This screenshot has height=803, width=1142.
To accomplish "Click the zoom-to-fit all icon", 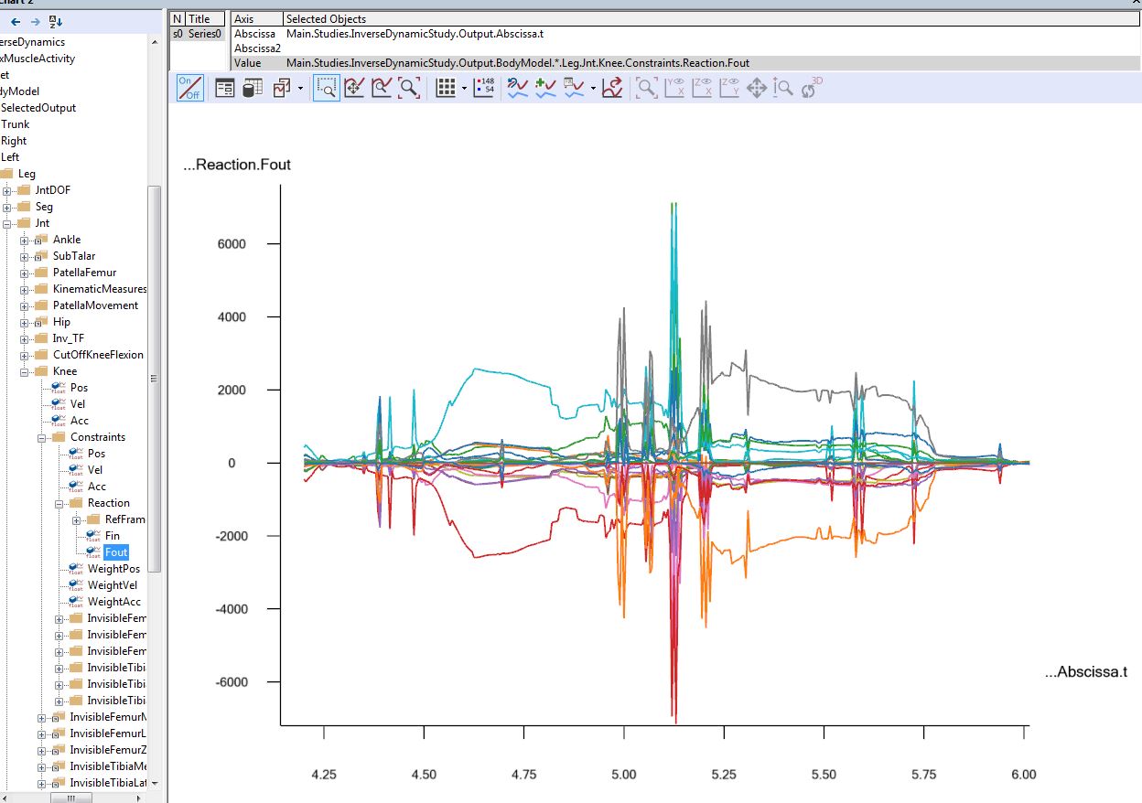I will click(x=409, y=88).
